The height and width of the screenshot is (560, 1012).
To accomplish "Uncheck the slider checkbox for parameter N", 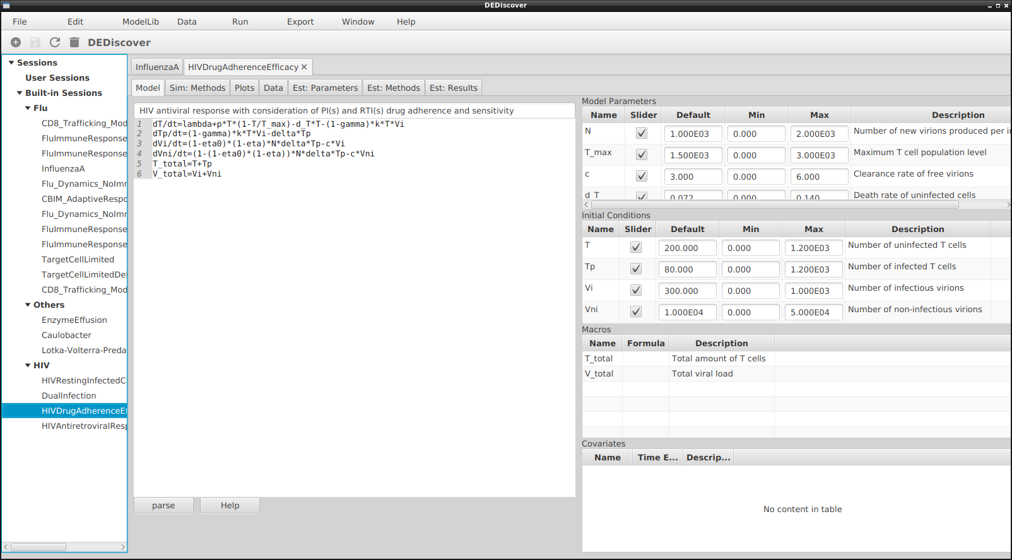I will click(x=642, y=134).
